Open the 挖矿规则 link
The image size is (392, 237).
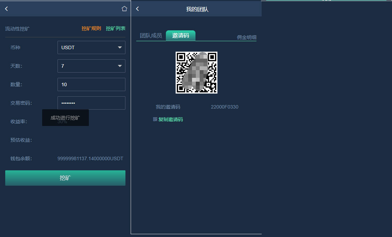91,29
